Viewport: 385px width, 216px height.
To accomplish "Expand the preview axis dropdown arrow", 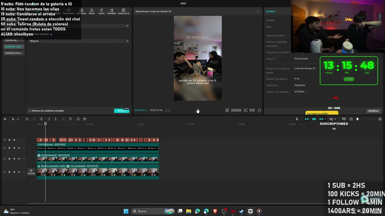I will tap(335, 119).
